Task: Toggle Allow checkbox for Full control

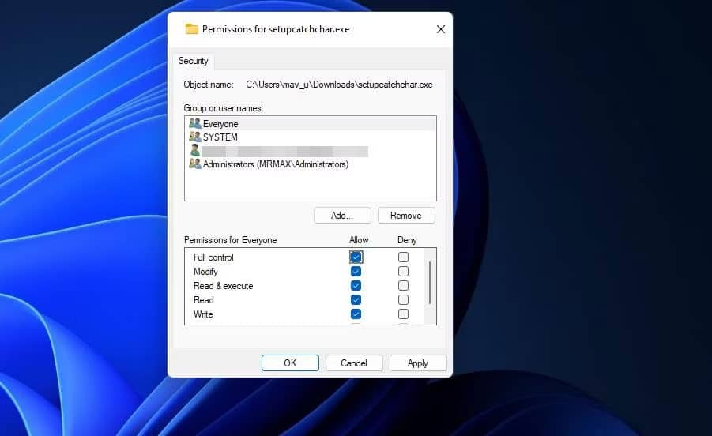Action: (x=356, y=257)
